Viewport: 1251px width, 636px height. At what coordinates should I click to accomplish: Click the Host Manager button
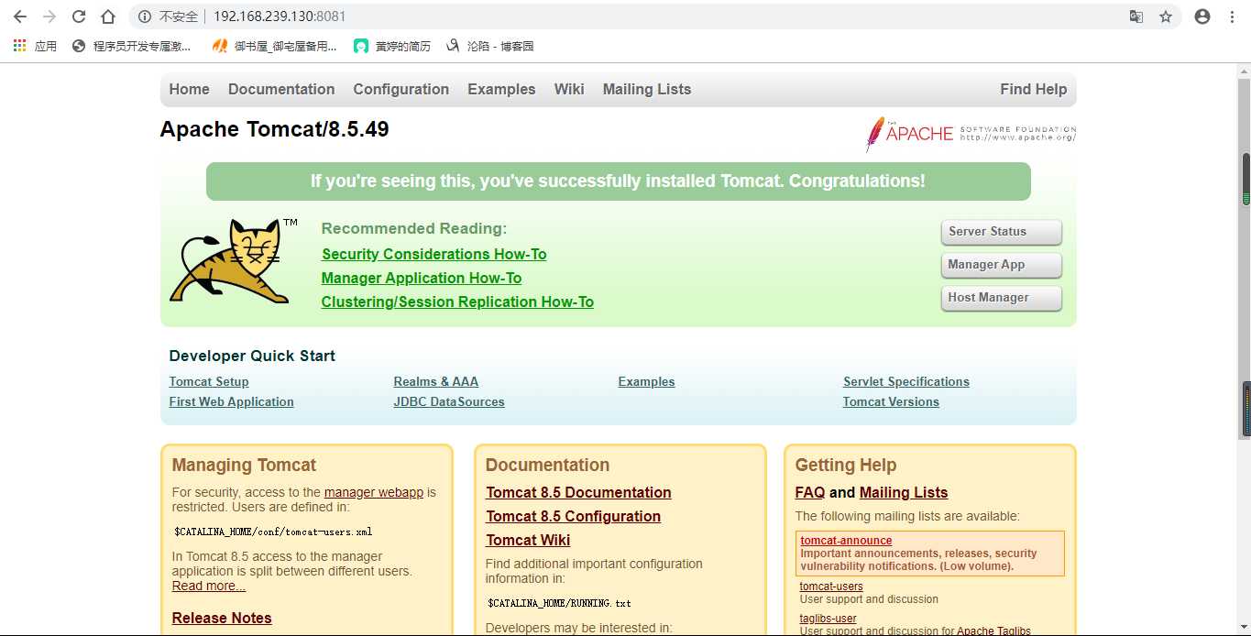point(1001,298)
